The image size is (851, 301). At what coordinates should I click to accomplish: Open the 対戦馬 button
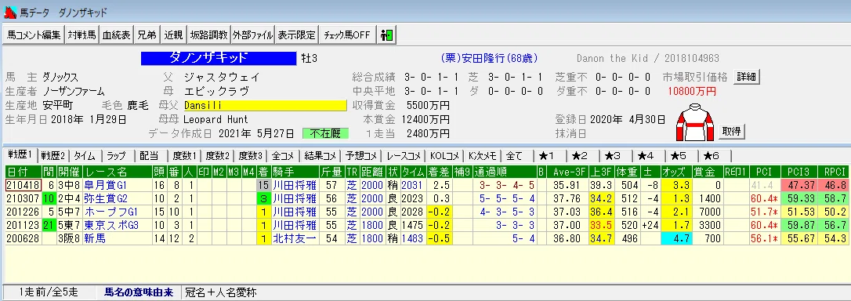tap(82, 34)
